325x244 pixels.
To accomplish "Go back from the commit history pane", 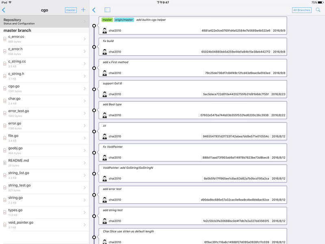I will 94,10.
